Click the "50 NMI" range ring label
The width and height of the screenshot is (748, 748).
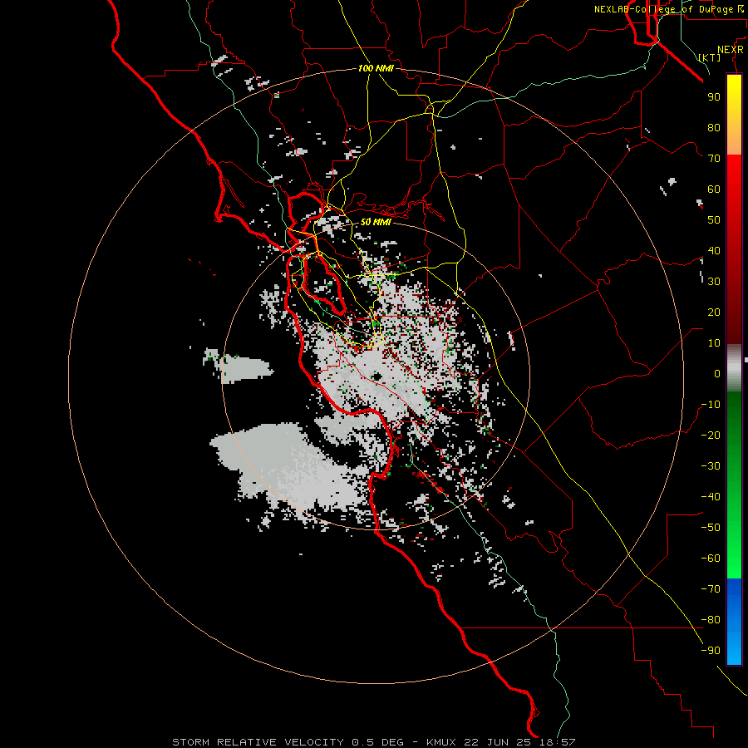pyautogui.click(x=376, y=222)
